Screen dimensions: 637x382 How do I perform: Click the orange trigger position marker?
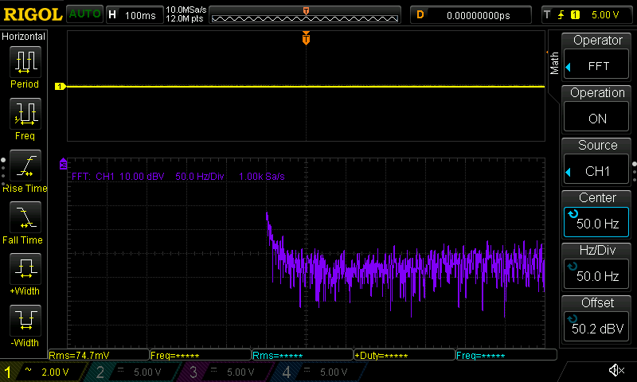(306, 39)
